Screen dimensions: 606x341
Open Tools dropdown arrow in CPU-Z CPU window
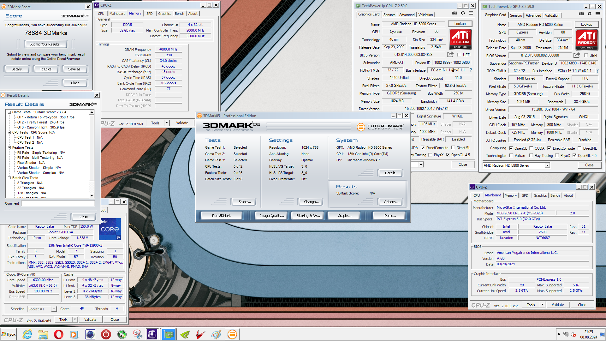75,320
